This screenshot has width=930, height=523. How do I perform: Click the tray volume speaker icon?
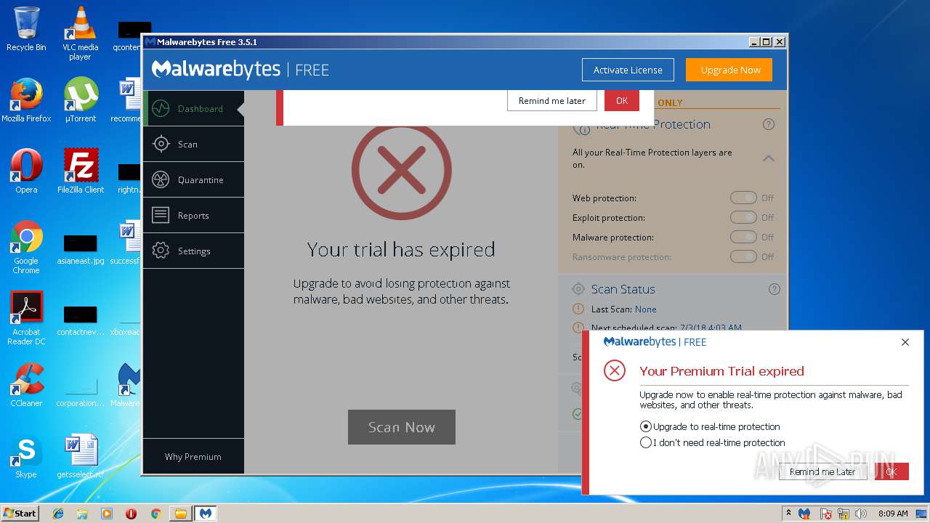[x=861, y=514]
